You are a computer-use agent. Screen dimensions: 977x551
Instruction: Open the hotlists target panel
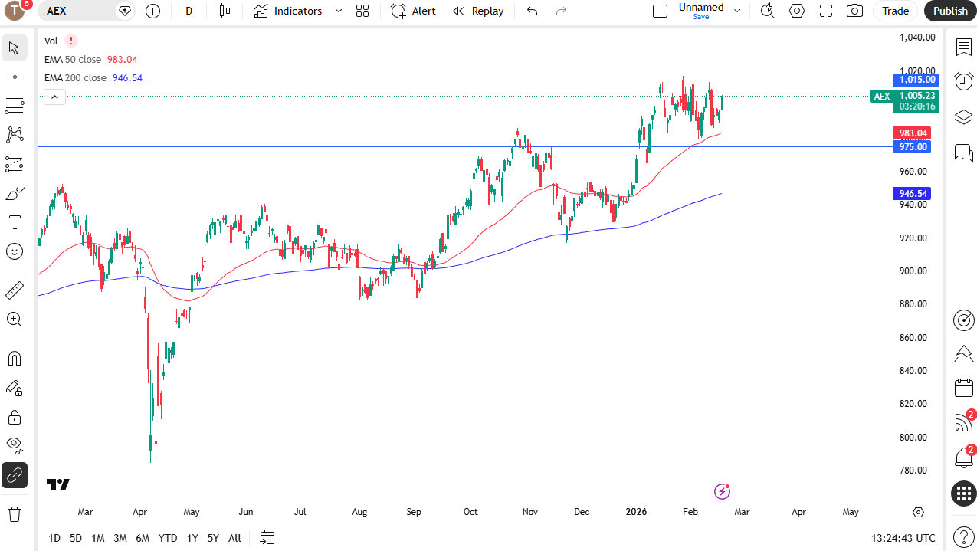[963, 320]
